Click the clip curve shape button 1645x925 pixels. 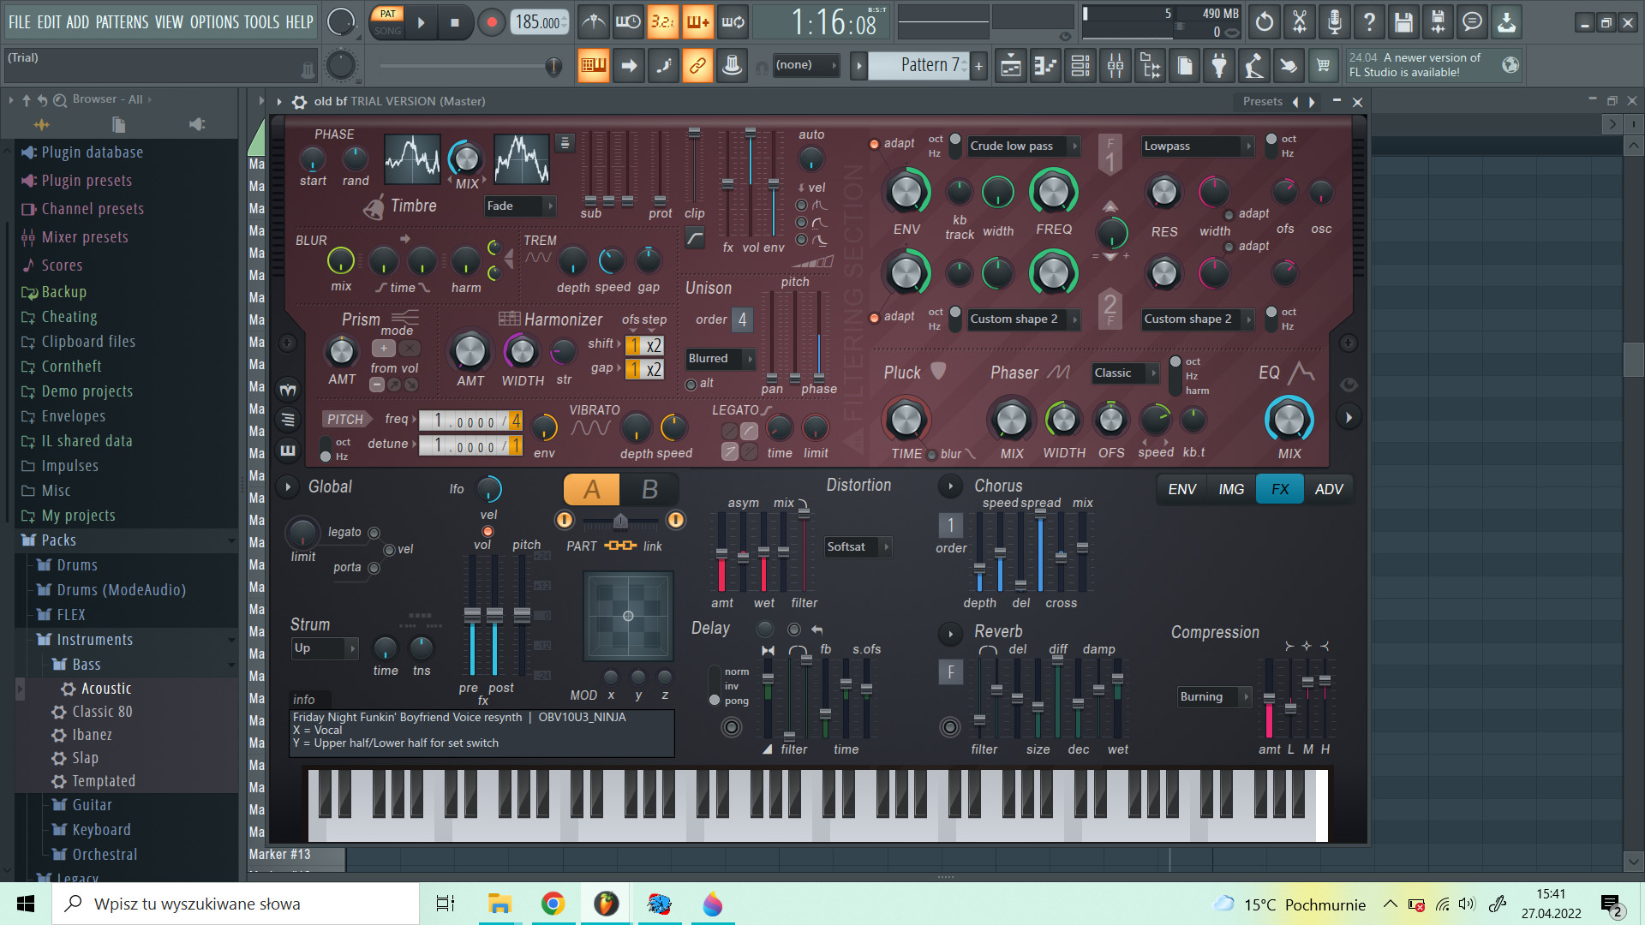pyautogui.click(x=695, y=238)
